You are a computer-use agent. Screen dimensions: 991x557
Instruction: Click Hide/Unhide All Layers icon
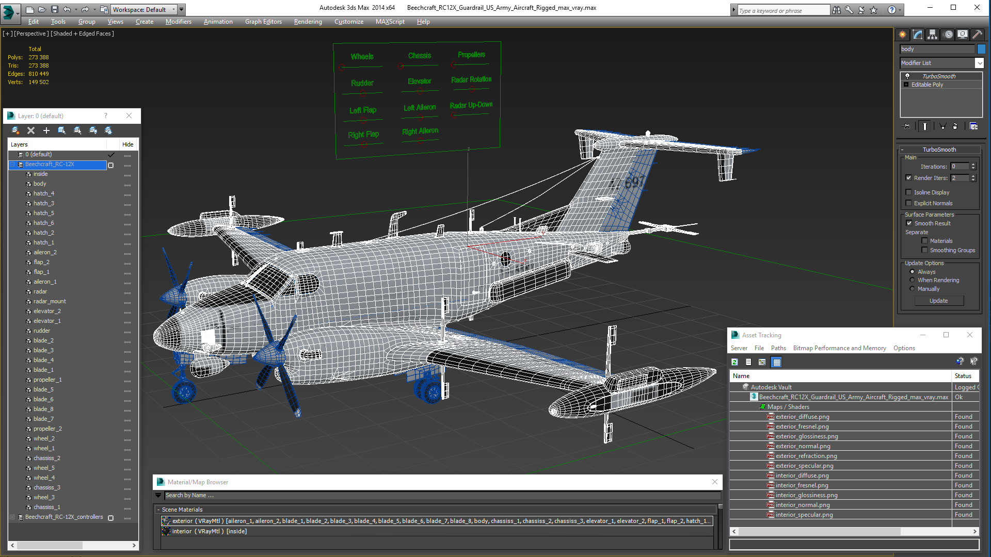click(93, 130)
